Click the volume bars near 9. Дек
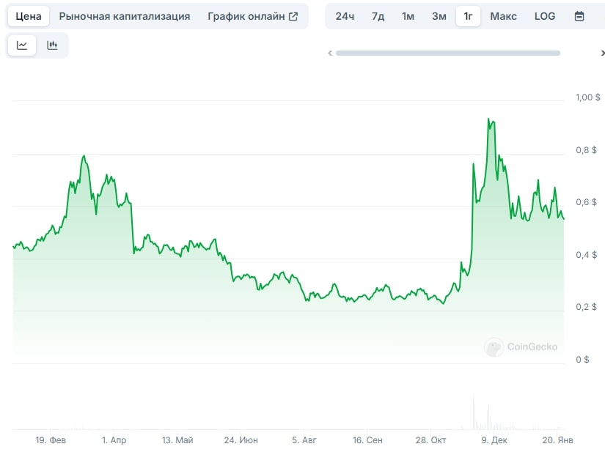 [488, 416]
